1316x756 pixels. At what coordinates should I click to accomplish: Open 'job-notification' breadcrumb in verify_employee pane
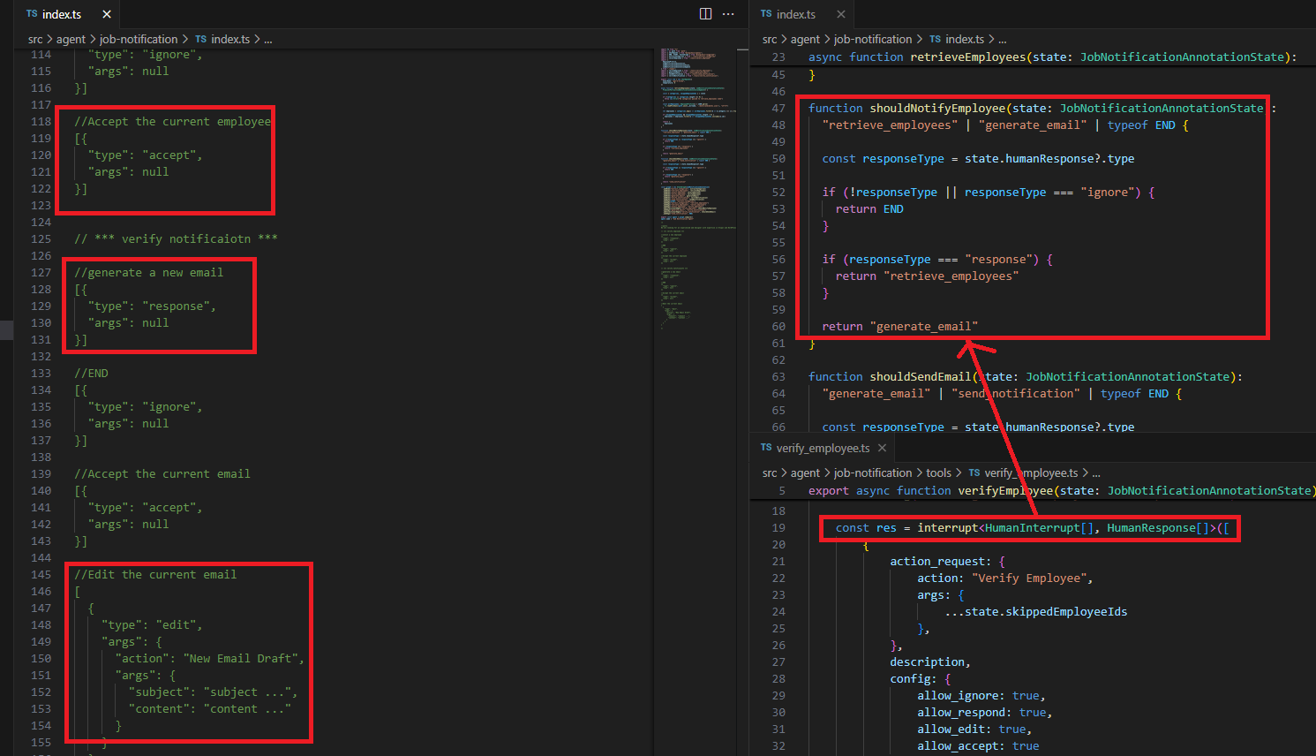point(873,472)
